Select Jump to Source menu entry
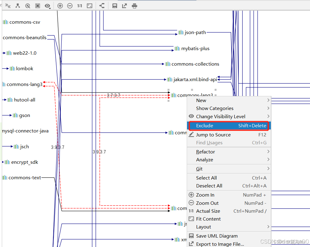Viewport: 310px width, 247px height. coord(229,135)
